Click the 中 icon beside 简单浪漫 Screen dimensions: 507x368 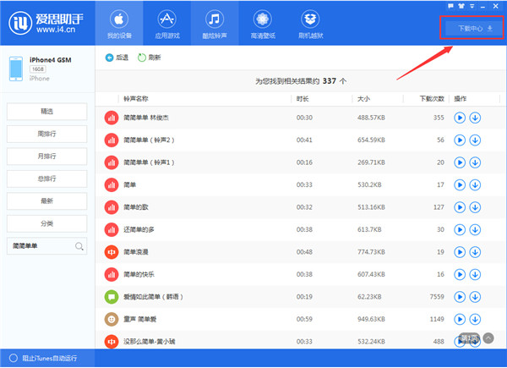point(112,252)
